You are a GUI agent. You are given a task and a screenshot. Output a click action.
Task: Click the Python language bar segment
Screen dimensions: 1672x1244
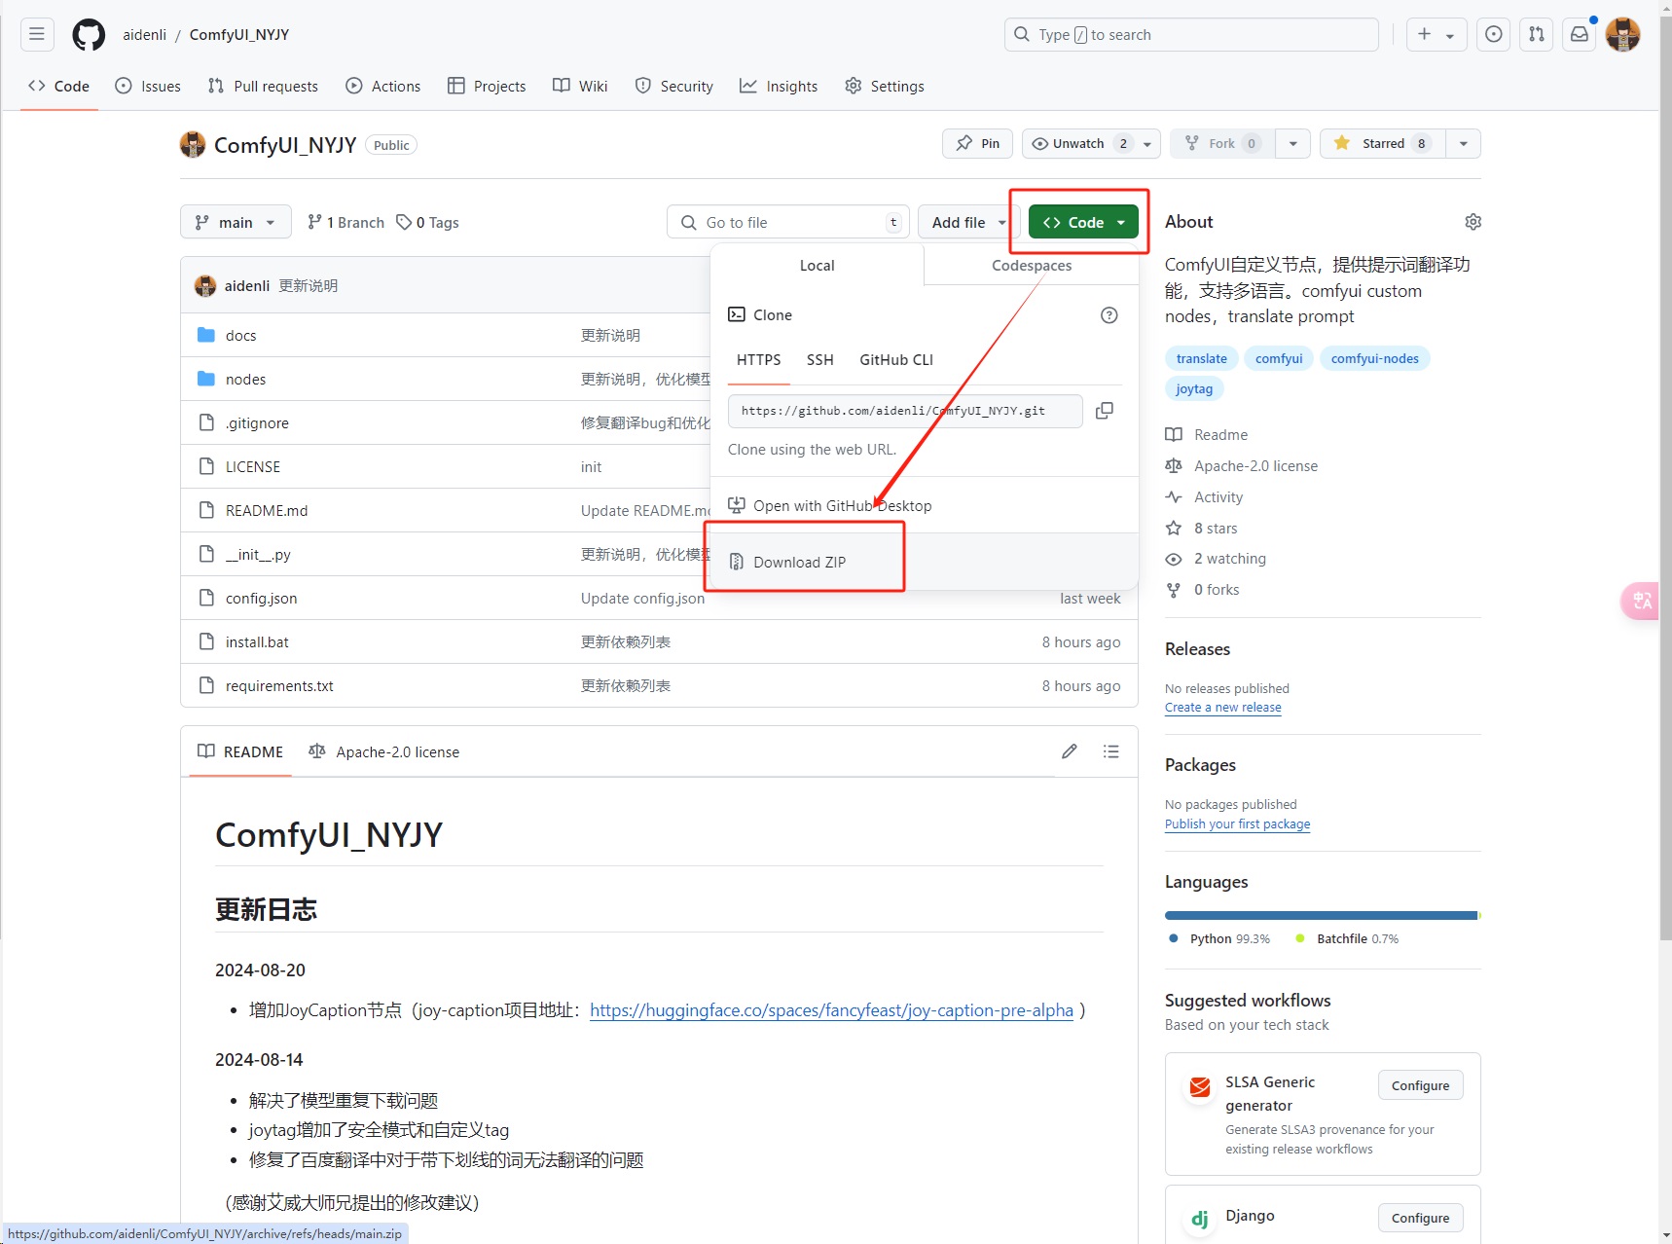[x=1321, y=915]
